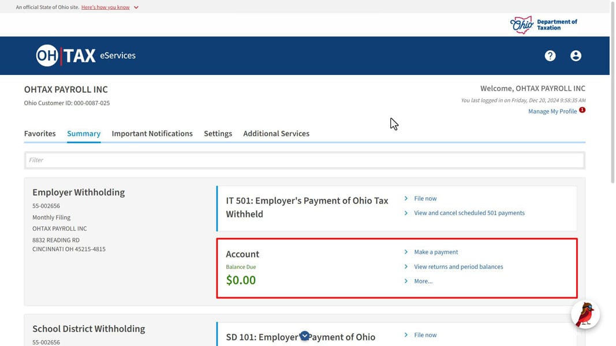Go to the Settings tab
The height and width of the screenshot is (346, 616).
218,134
